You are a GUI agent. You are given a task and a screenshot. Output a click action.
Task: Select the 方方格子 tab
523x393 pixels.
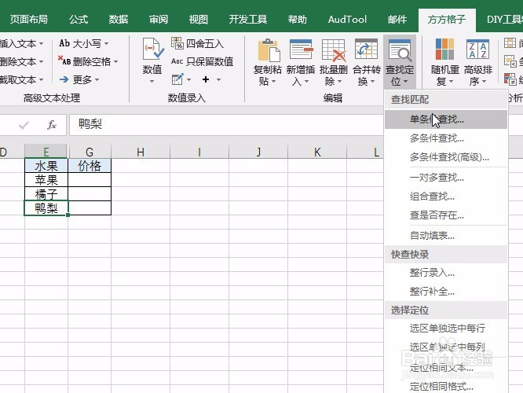(447, 20)
